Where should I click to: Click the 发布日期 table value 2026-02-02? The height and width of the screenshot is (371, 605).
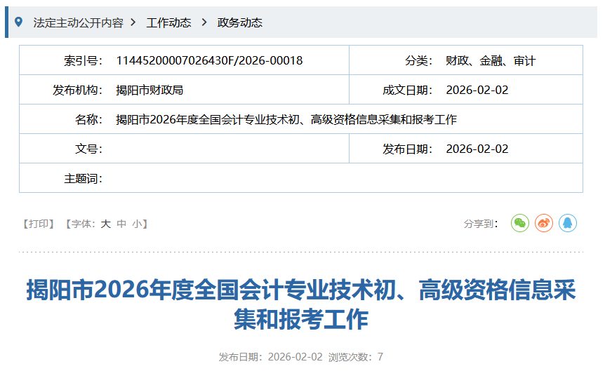pos(477,149)
